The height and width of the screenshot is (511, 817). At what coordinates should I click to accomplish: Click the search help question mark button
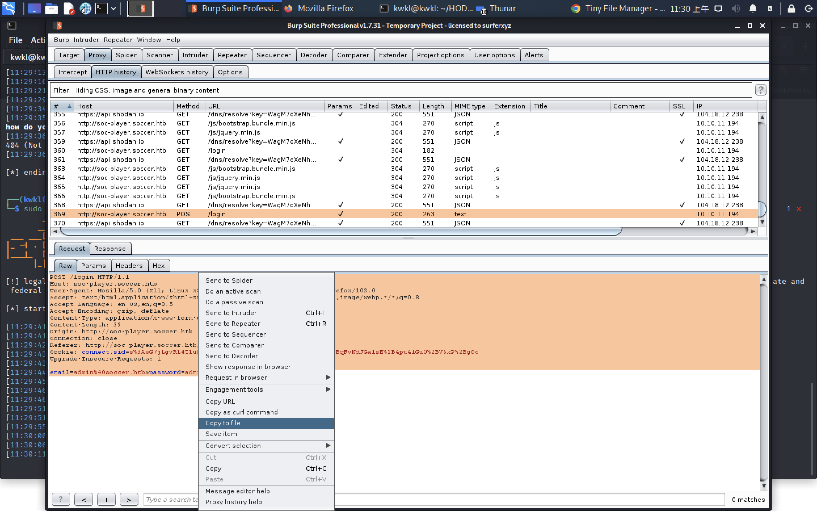pos(61,499)
